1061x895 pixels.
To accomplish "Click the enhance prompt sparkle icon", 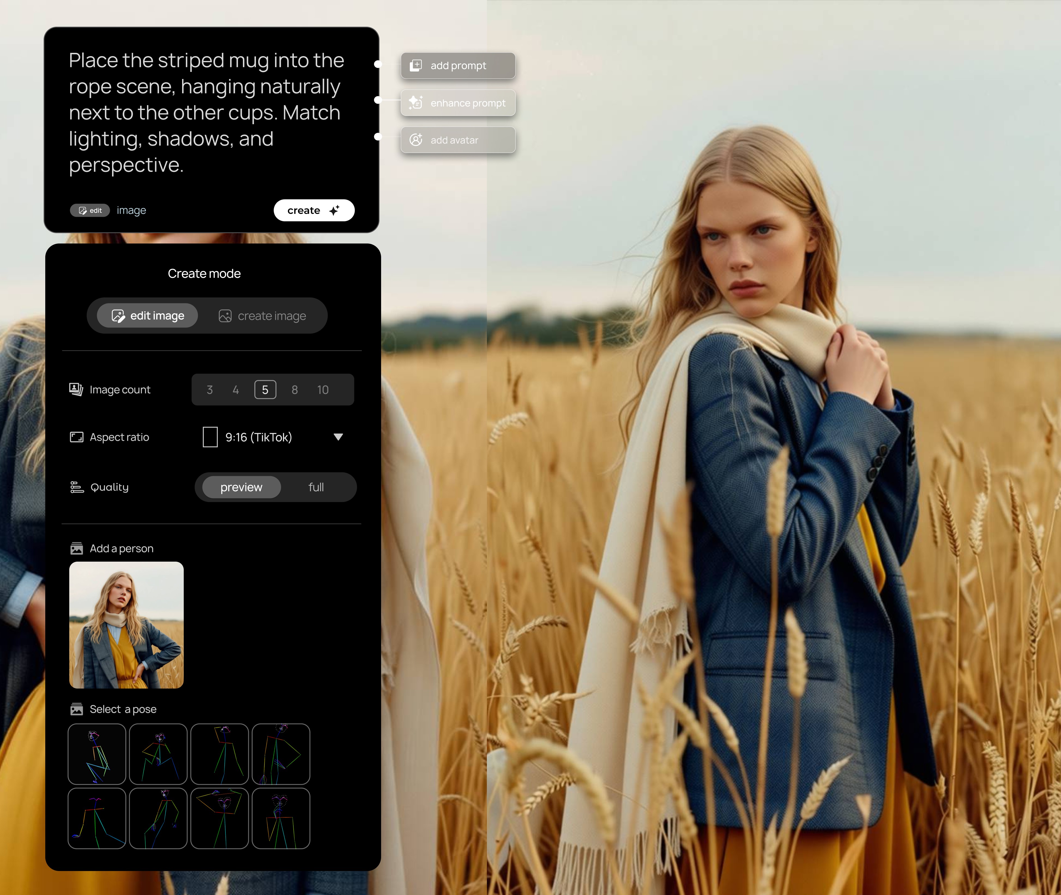I will click(x=415, y=102).
